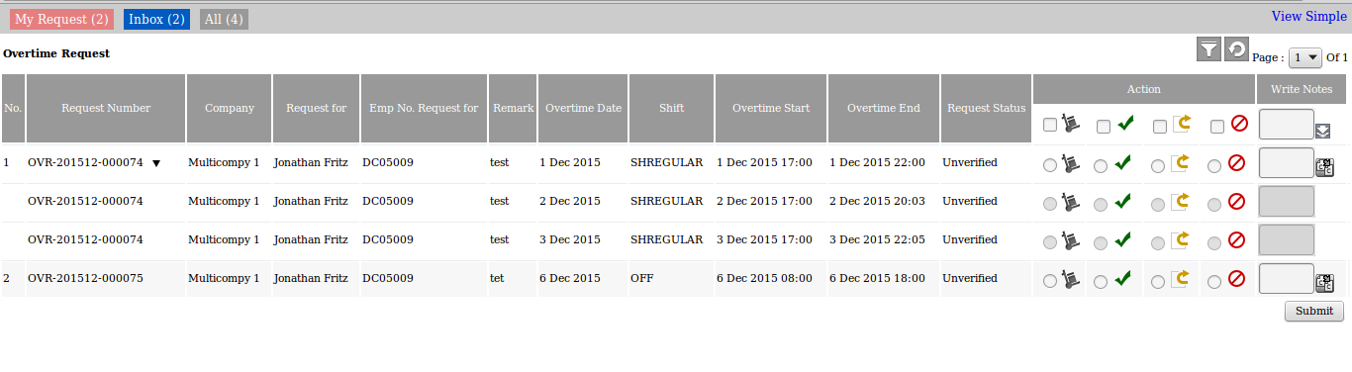Image resolution: width=1352 pixels, height=372 pixels.
Task: Open the Inbox (2) tab
Action: 156,19
